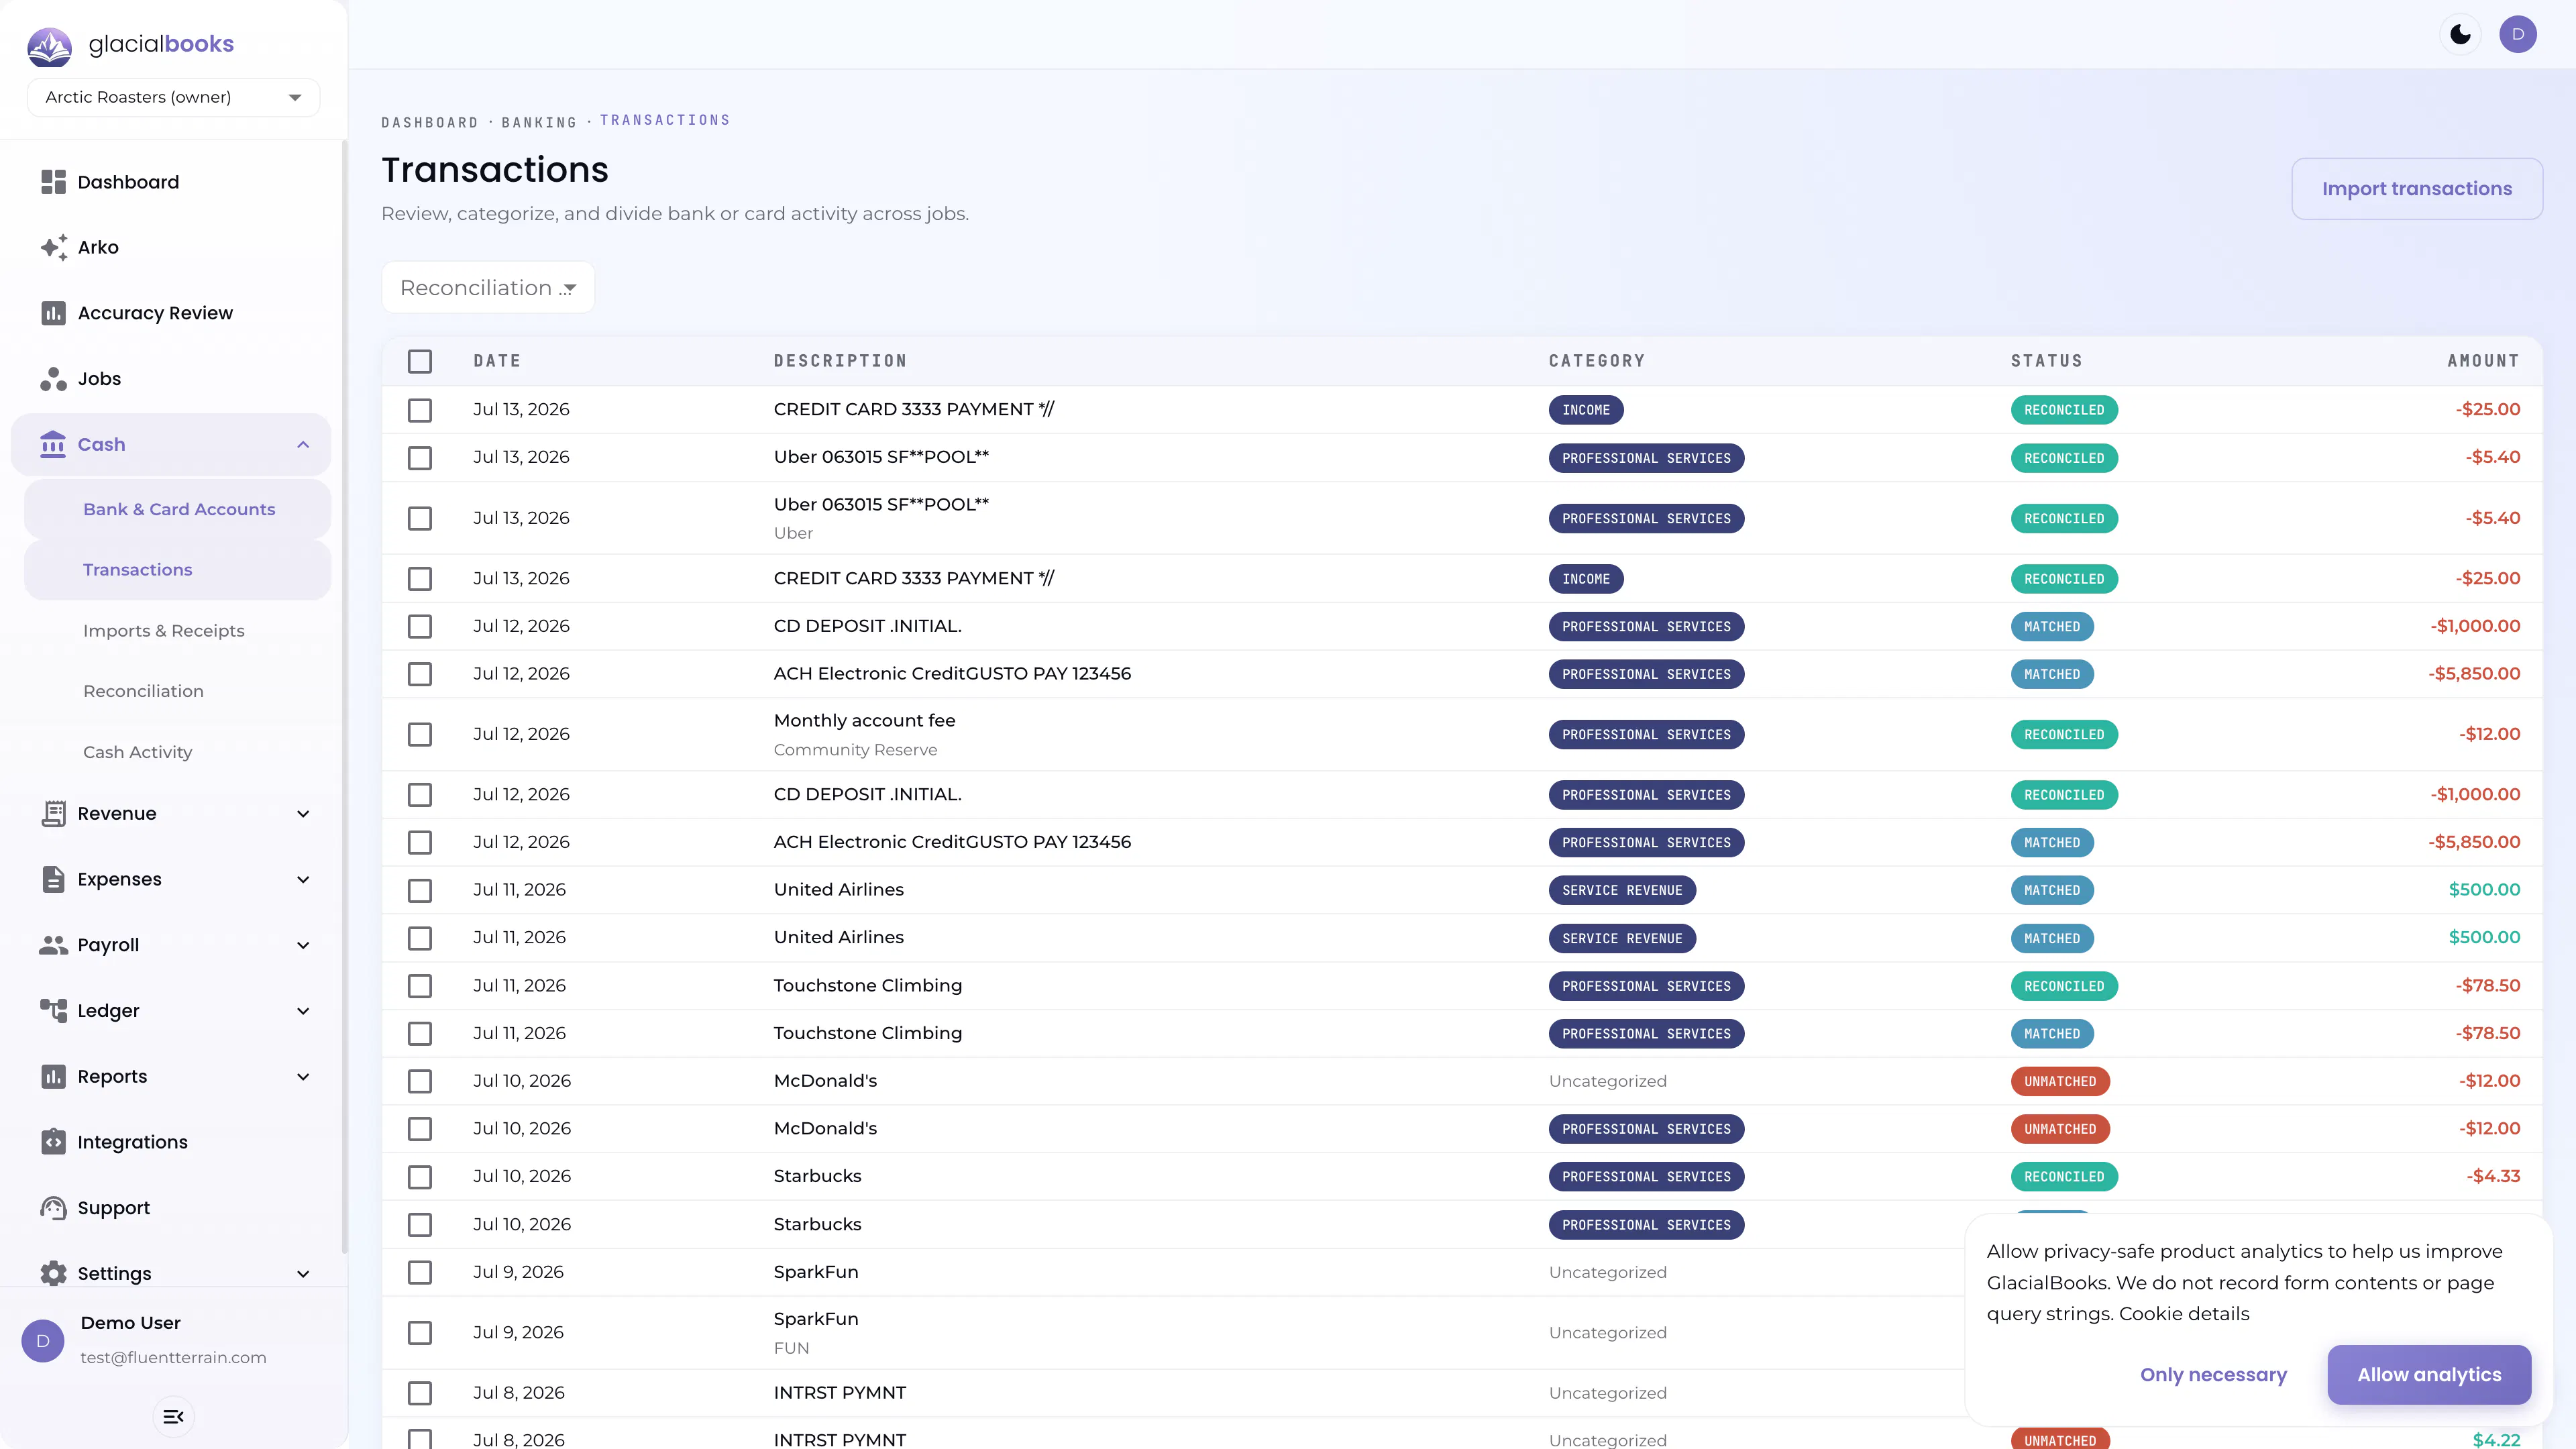Expand the Expenses section chevron
The height and width of the screenshot is (1449, 2576).
[303, 879]
